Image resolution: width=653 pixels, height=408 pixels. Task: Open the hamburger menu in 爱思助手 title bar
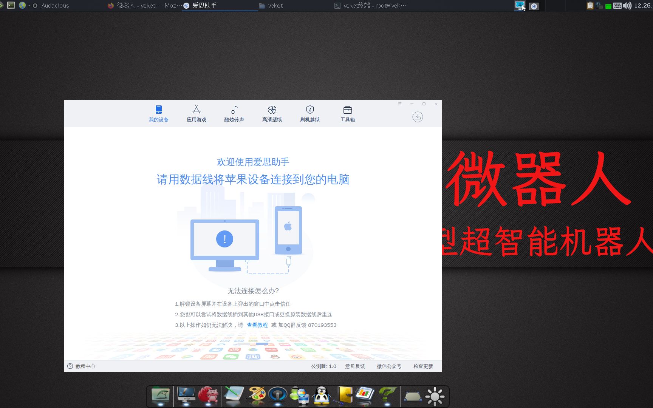(399, 104)
